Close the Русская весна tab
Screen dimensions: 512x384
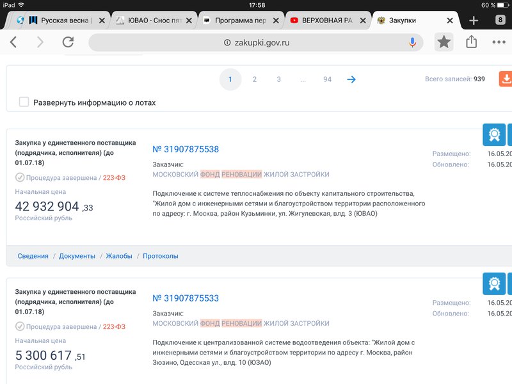click(102, 20)
